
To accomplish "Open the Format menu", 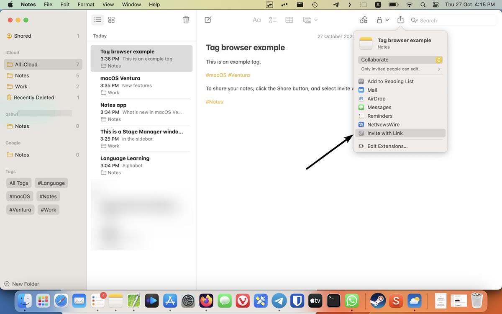I will pos(86,5).
